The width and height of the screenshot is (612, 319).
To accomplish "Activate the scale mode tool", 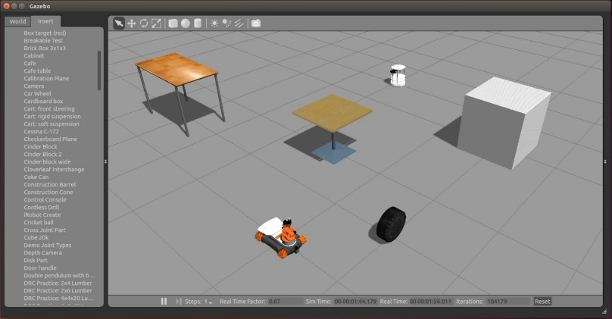I will coord(155,23).
